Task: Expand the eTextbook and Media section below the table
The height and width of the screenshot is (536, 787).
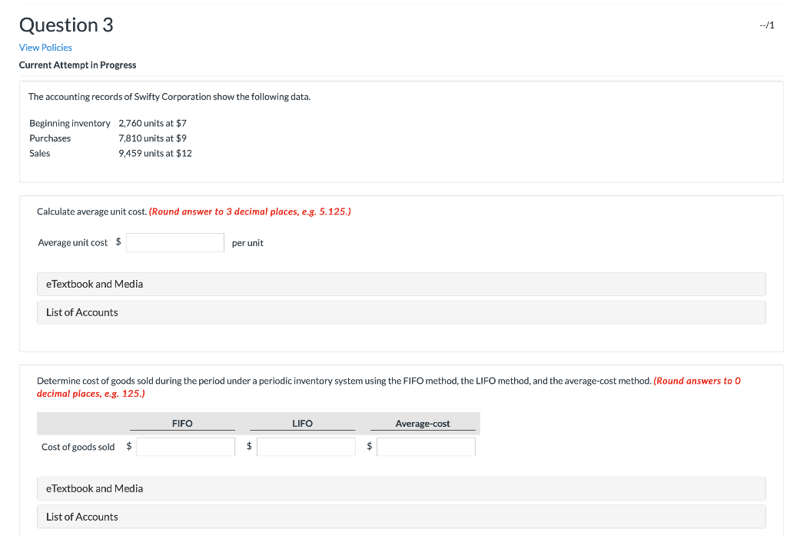Action: click(95, 488)
